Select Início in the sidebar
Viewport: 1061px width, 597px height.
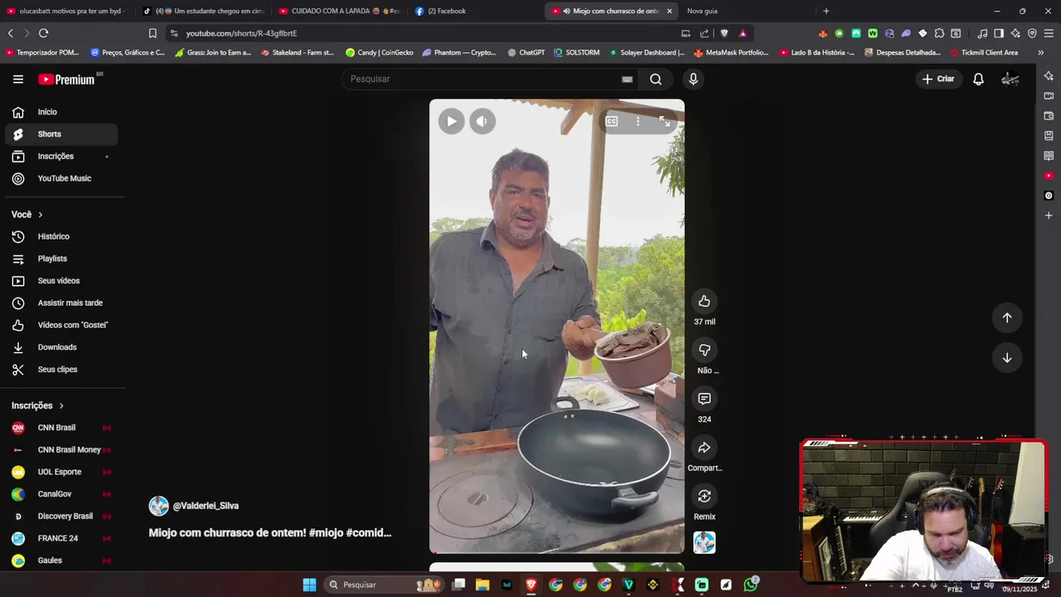[61, 112]
